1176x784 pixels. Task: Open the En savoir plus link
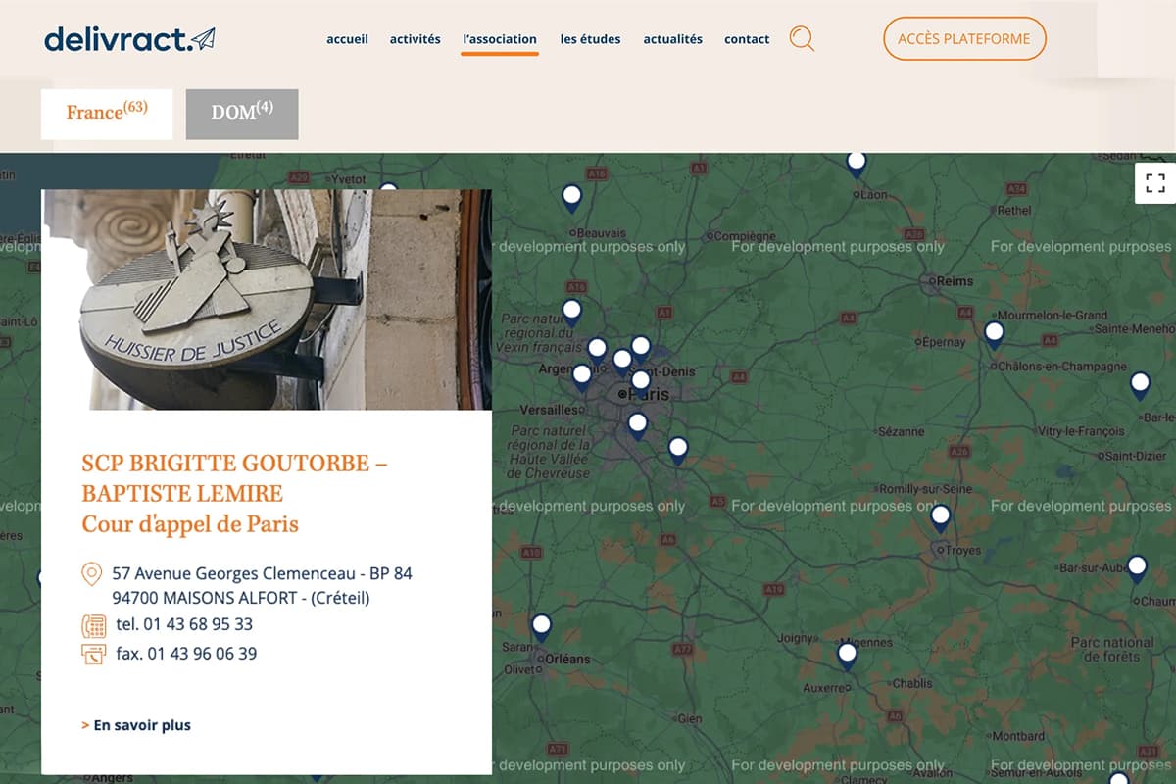pos(141,725)
